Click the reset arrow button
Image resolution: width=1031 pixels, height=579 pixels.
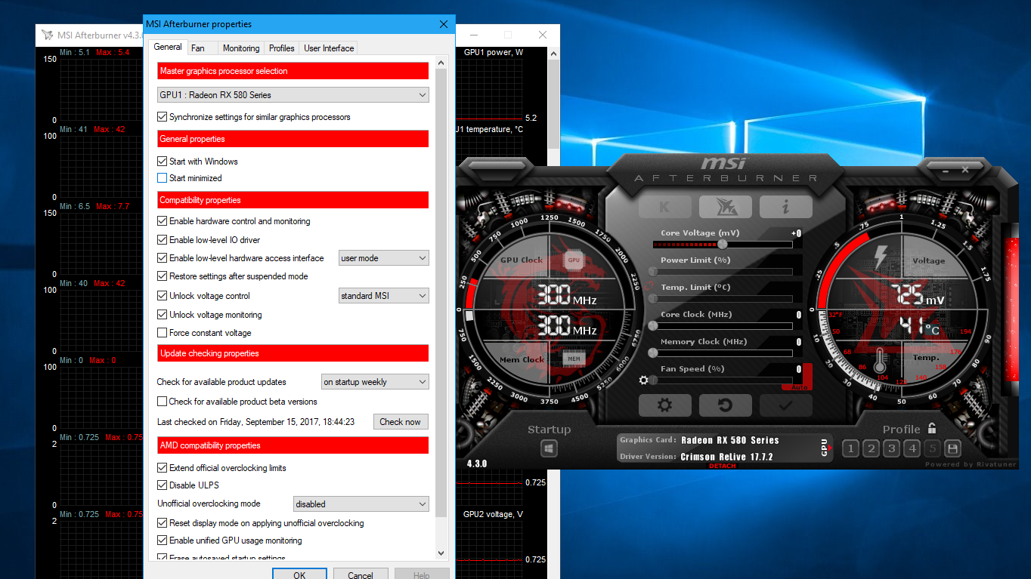pyautogui.click(x=725, y=405)
